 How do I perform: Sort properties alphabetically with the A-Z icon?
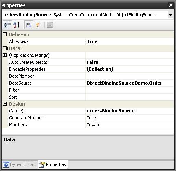click(x=17, y=25)
